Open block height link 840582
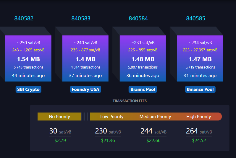This screenshot has width=236, height=158. [24, 19]
